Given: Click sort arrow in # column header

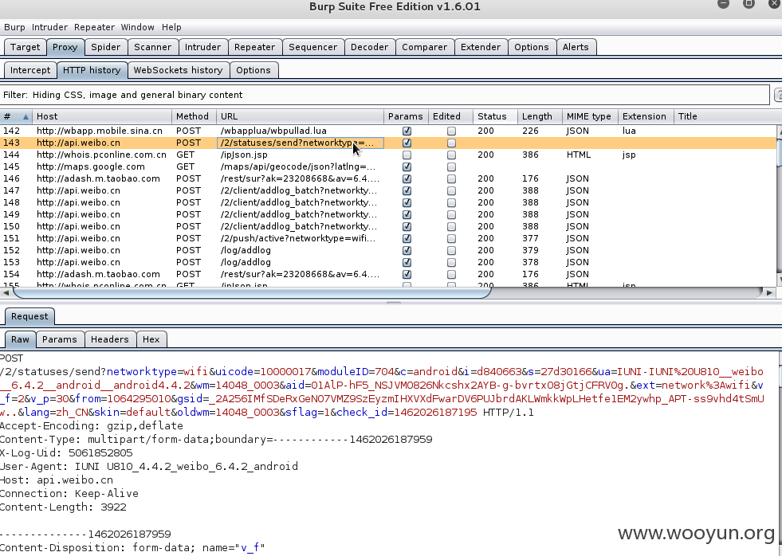Looking at the screenshot, I should 26,116.
